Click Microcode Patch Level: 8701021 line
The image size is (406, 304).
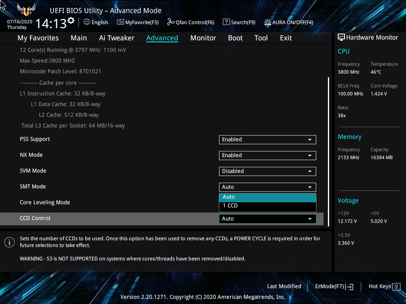tap(60, 71)
